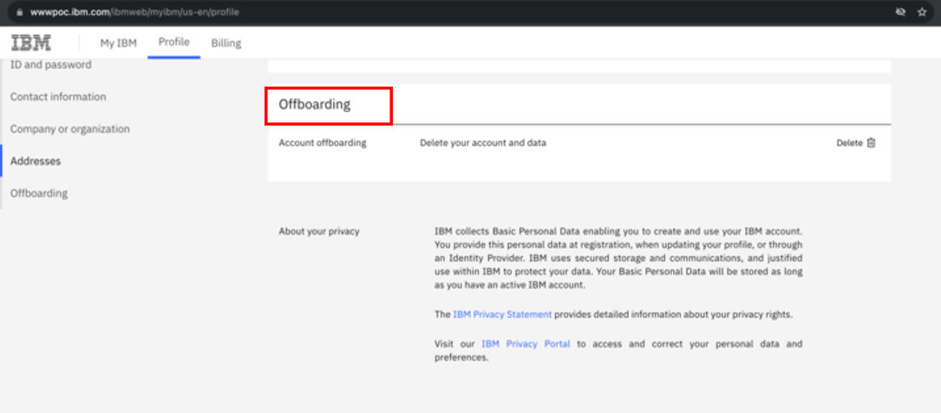Viewport: 941px width, 413px height.
Task: Select Addresses in the sidebar
Action: 36,161
